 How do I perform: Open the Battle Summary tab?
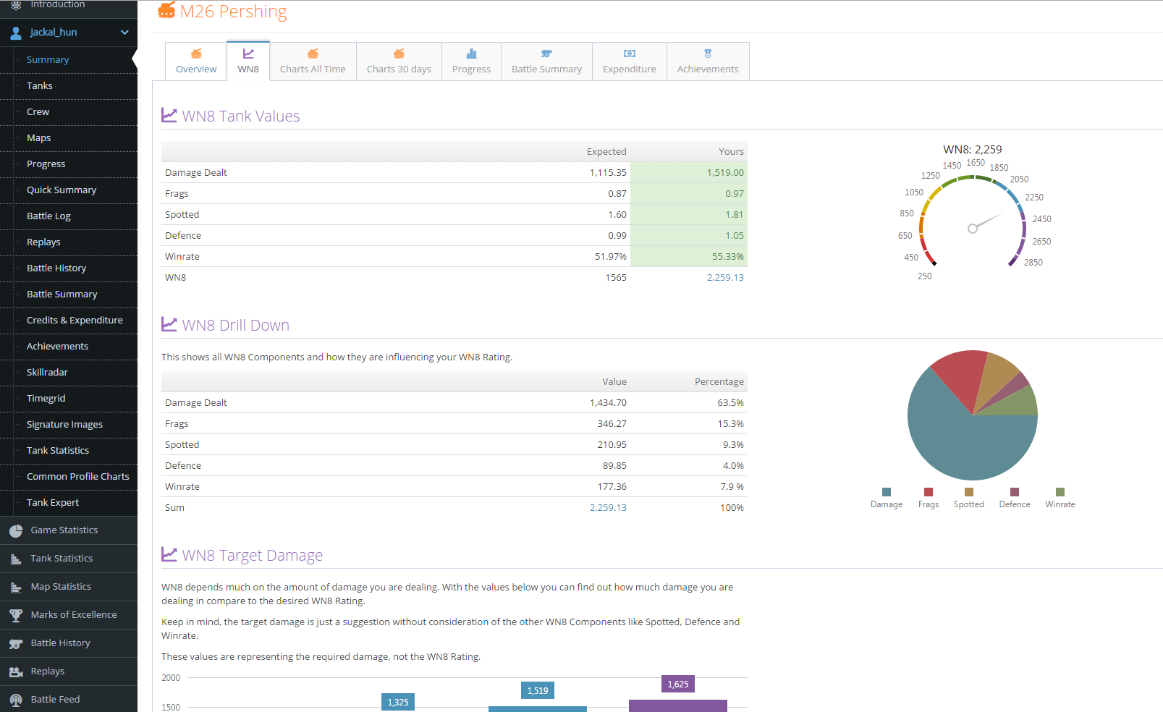pos(546,62)
